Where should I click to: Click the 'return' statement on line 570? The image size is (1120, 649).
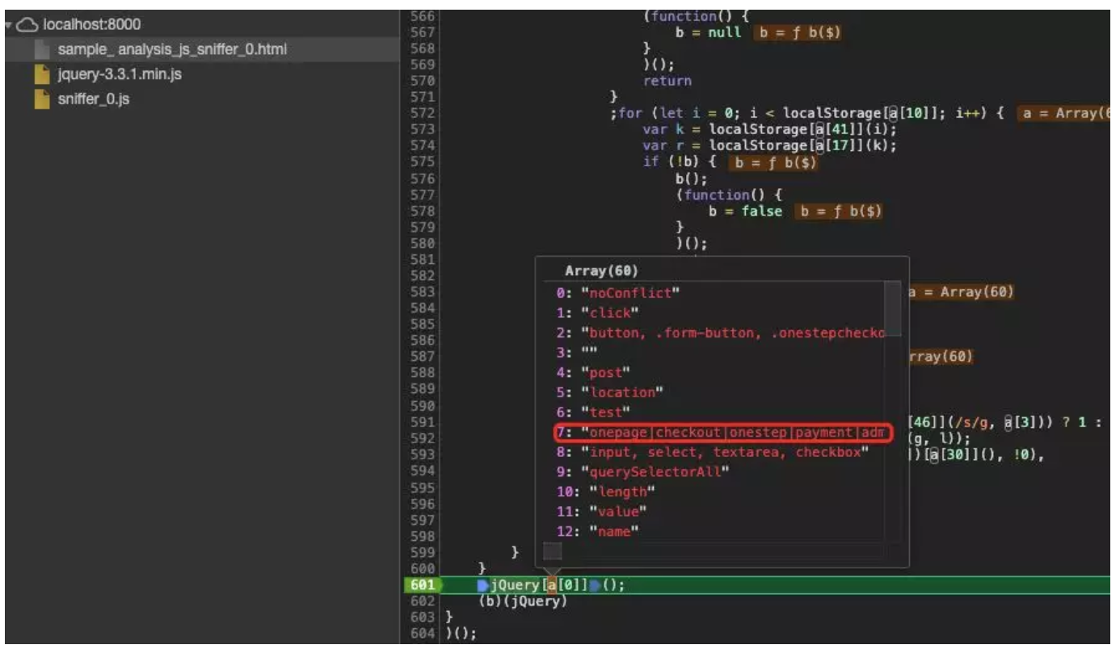point(667,82)
